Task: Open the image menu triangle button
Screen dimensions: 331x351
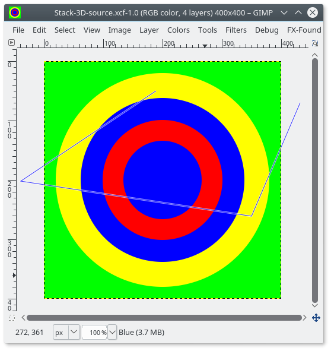Action: click(x=11, y=43)
